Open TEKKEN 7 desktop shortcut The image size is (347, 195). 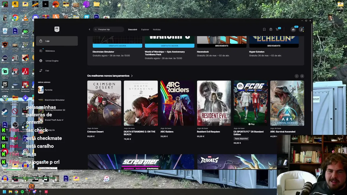[25, 59]
